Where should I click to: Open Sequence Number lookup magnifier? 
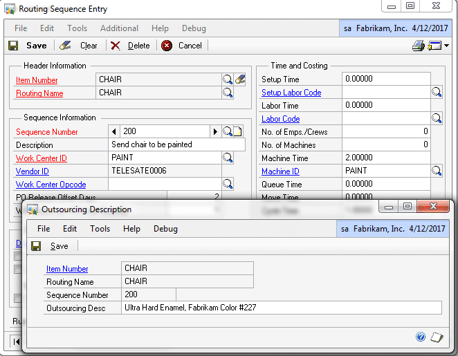(228, 131)
